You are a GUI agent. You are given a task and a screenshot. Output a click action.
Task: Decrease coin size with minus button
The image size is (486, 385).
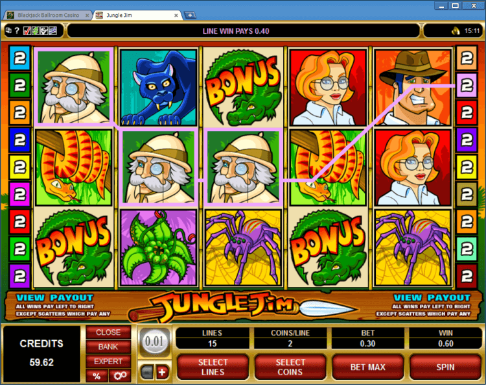coord(147,372)
